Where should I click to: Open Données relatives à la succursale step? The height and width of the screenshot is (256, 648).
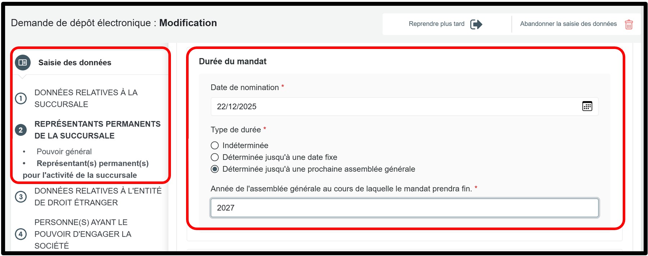pos(86,98)
